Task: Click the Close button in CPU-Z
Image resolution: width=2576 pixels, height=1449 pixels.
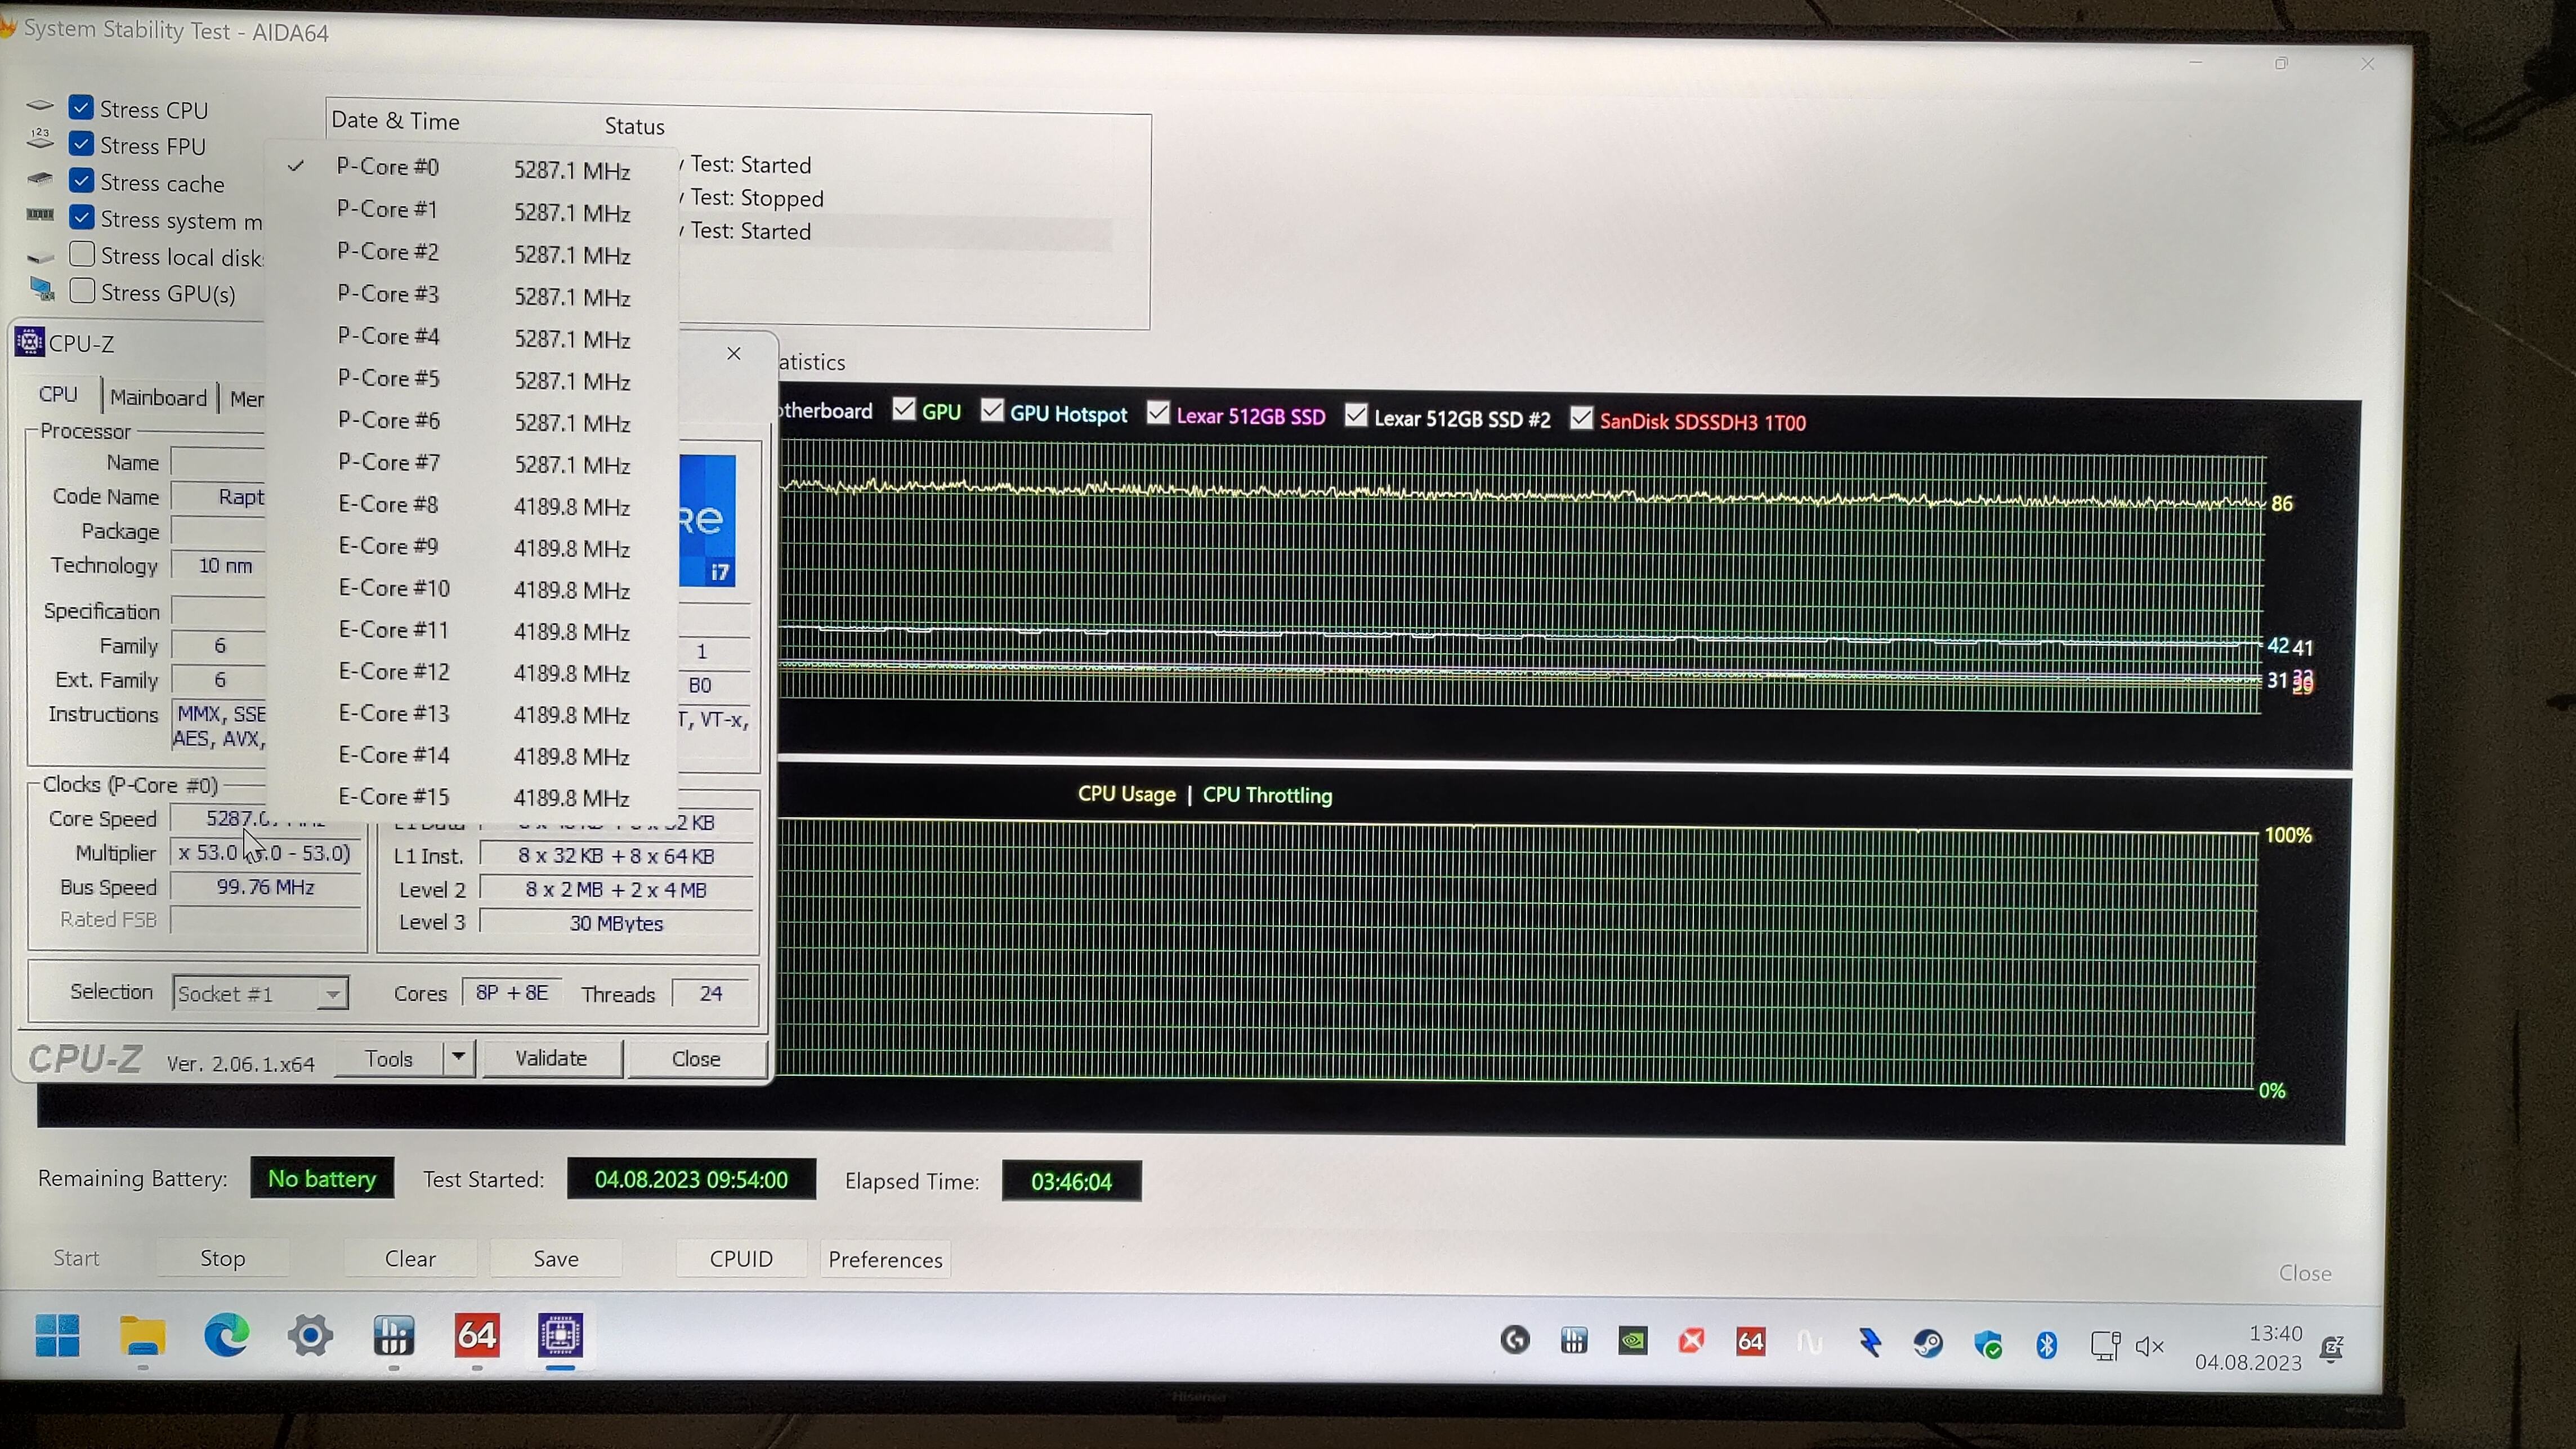Action: click(696, 1059)
